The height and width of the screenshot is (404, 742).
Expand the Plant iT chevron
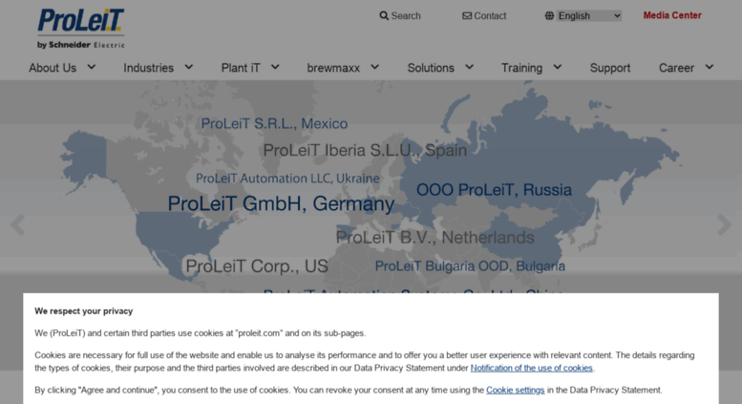[x=275, y=67]
